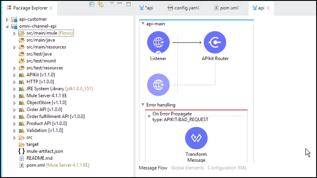This screenshot has height=178, width=317.
Task: Expand the Order API [v1.0.0] node
Action: coord(15,110)
